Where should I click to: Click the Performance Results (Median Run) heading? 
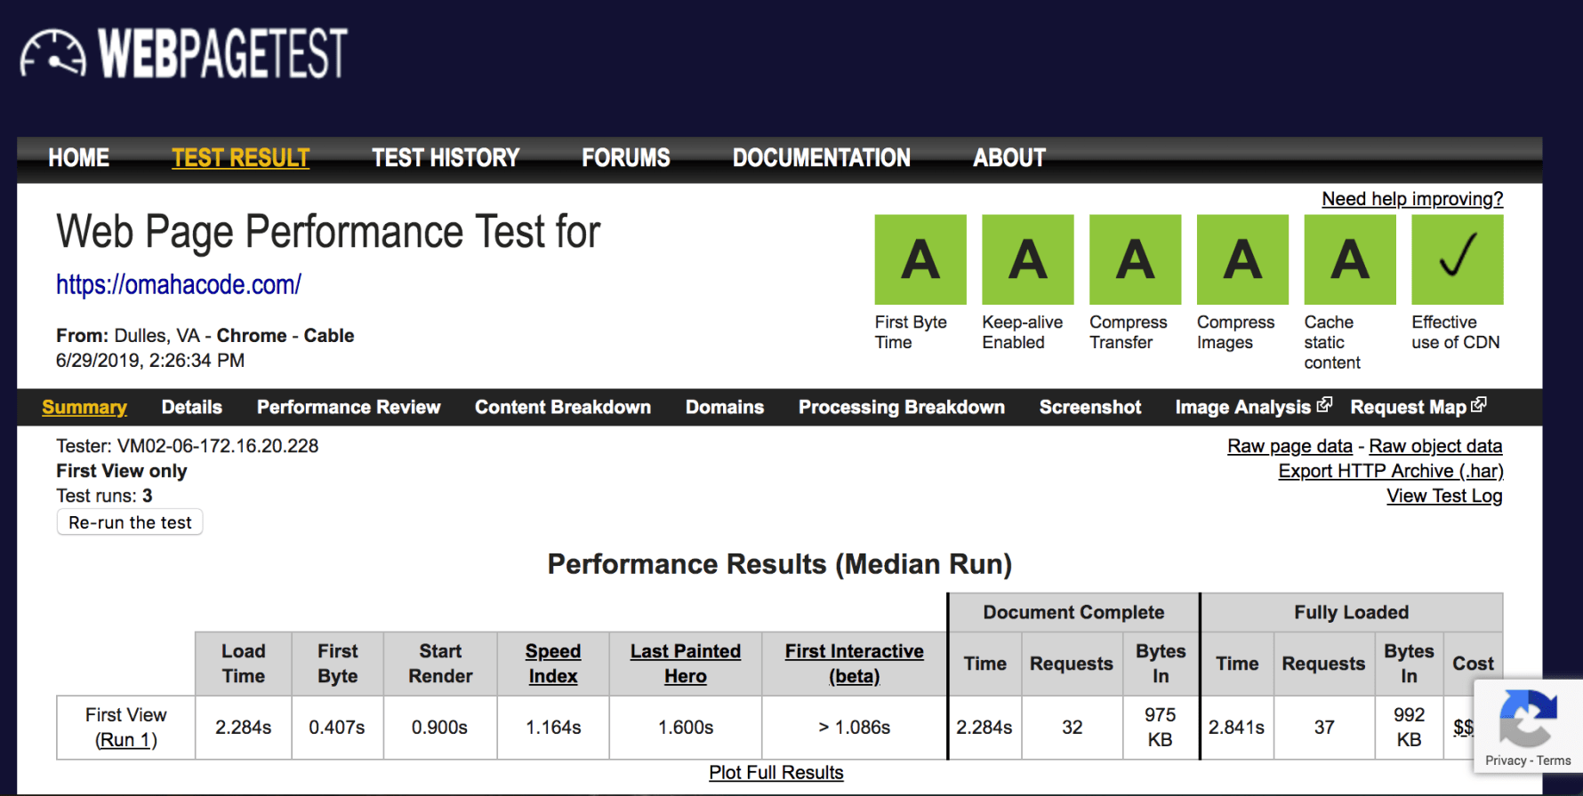click(x=780, y=564)
